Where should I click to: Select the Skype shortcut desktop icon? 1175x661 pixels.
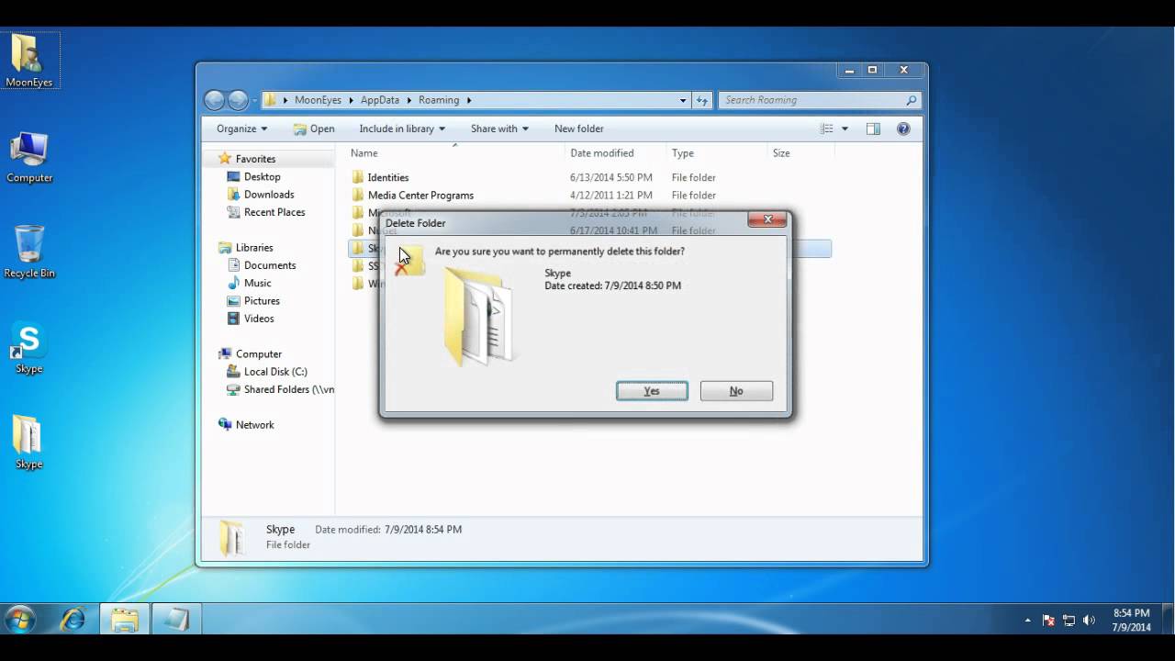point(29,349)
